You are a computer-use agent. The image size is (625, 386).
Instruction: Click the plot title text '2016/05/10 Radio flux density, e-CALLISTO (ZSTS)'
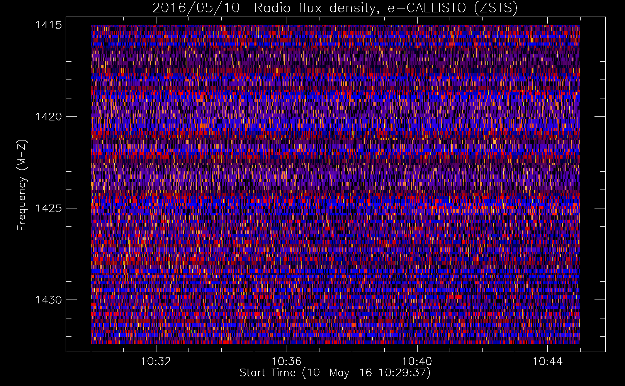pyautogui.click(x=335, y=8)
